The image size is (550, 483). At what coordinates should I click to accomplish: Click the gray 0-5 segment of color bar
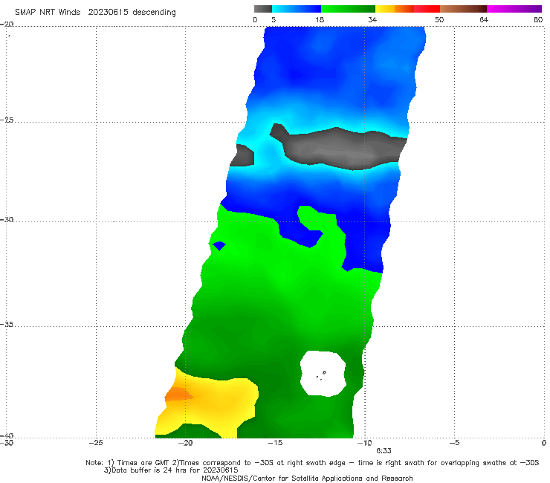263,9
